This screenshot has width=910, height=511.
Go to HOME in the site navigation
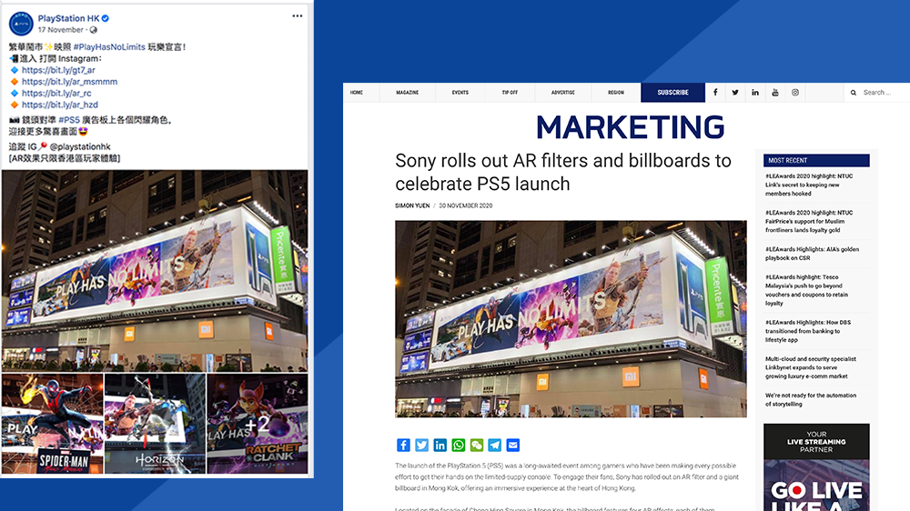click(x=357, y=93)
